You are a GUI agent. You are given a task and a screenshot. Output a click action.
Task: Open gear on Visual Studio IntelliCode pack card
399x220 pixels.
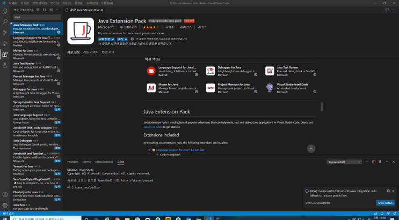tap(315, 92)
